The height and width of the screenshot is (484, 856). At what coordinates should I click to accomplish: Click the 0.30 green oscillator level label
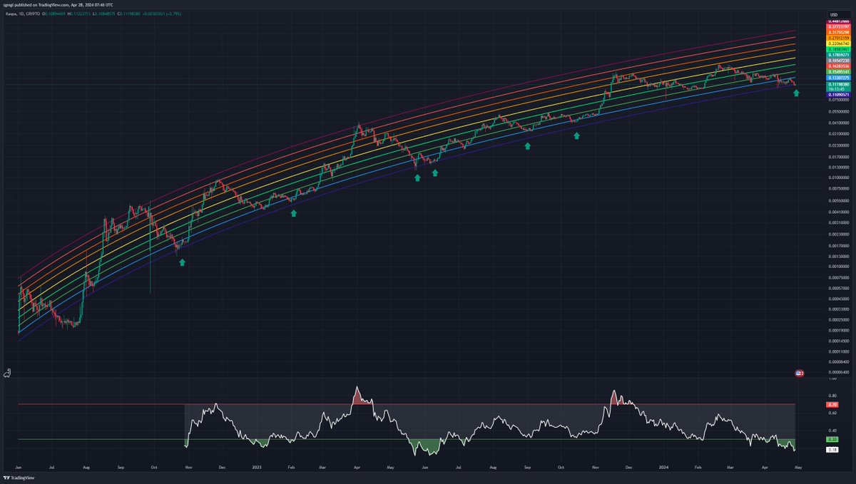click(x=832, y=439)
